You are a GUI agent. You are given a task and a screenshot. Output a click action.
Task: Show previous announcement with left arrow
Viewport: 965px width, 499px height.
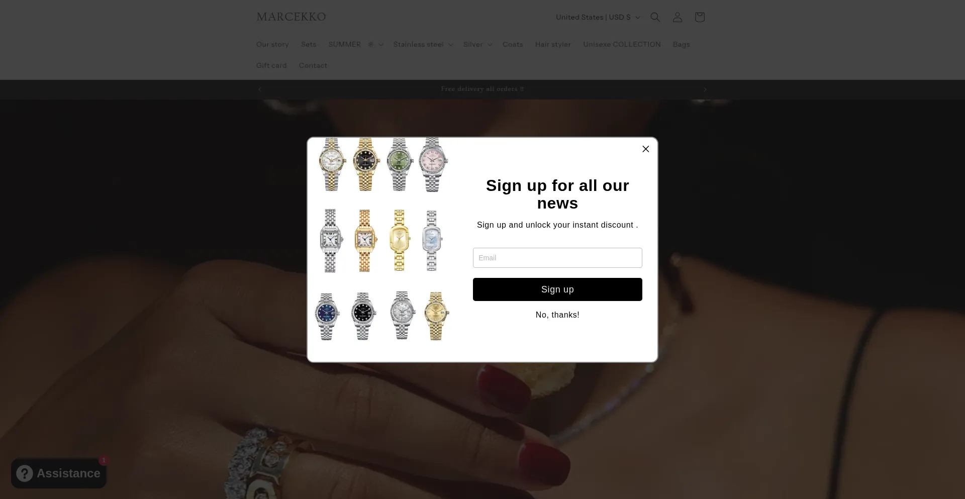click(260, 89)
